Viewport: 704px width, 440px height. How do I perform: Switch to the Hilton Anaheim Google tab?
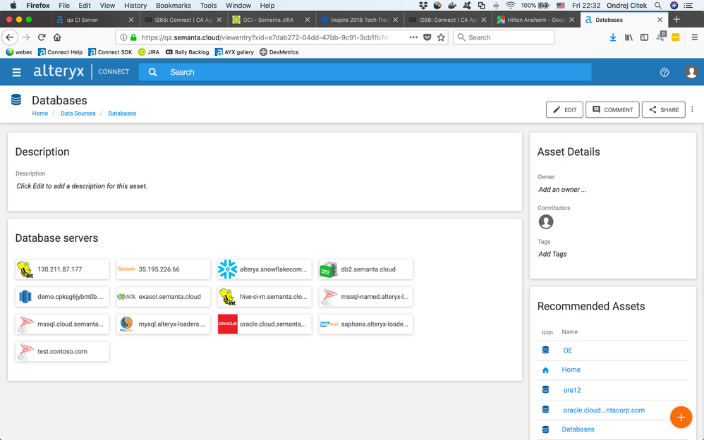[x=535, y=20]
